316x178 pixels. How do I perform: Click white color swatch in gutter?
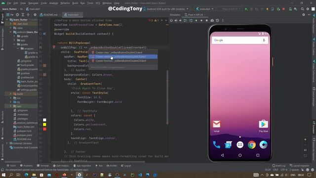coord(44,120)
